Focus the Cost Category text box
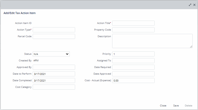 coord(54,87)
